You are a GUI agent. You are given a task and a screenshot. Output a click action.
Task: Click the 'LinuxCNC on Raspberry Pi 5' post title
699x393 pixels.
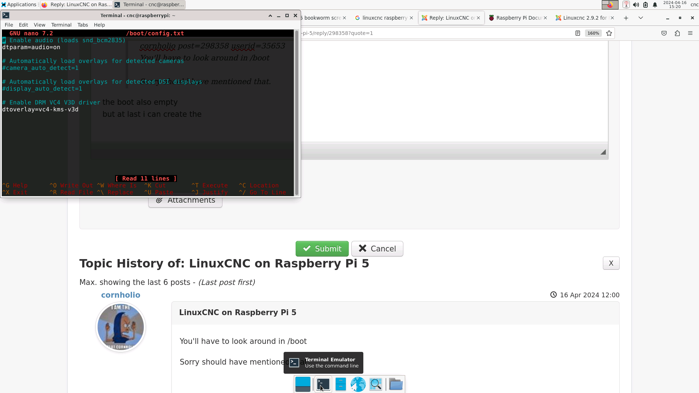[x=238, y=313]
